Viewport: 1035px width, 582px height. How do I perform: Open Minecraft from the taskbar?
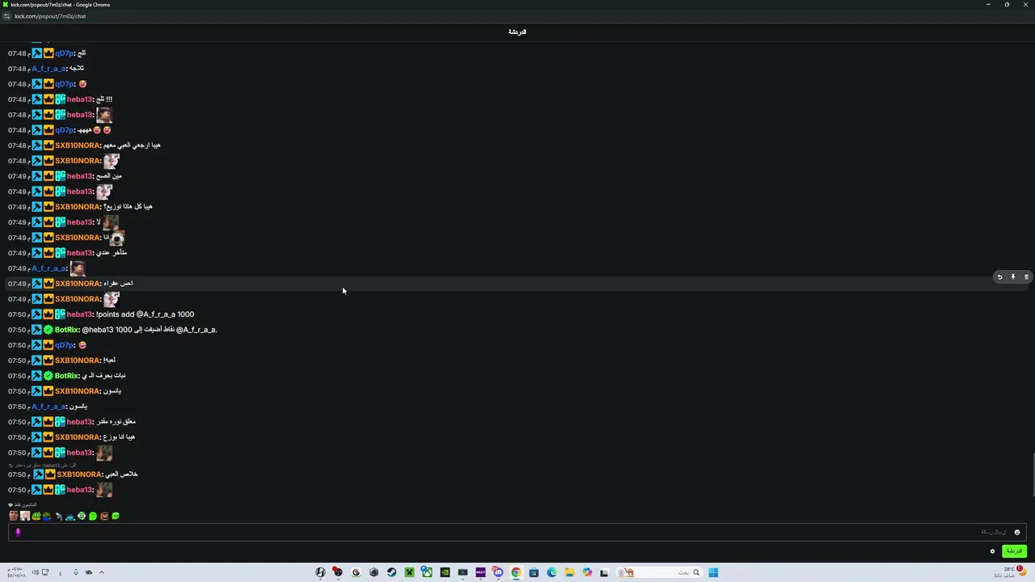[410, 572]
